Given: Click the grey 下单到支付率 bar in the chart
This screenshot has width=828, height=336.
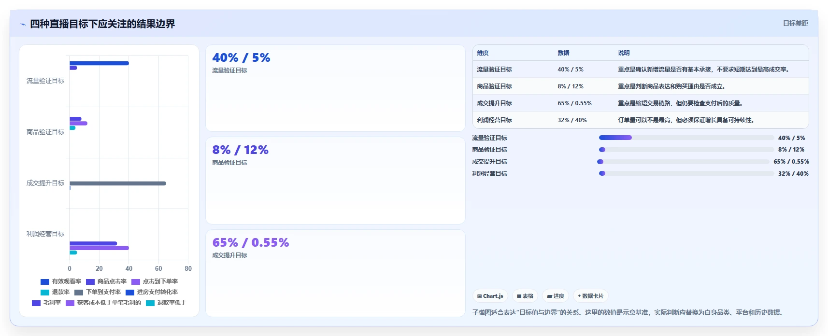Looking at the screenshot, I should (118, 183).
